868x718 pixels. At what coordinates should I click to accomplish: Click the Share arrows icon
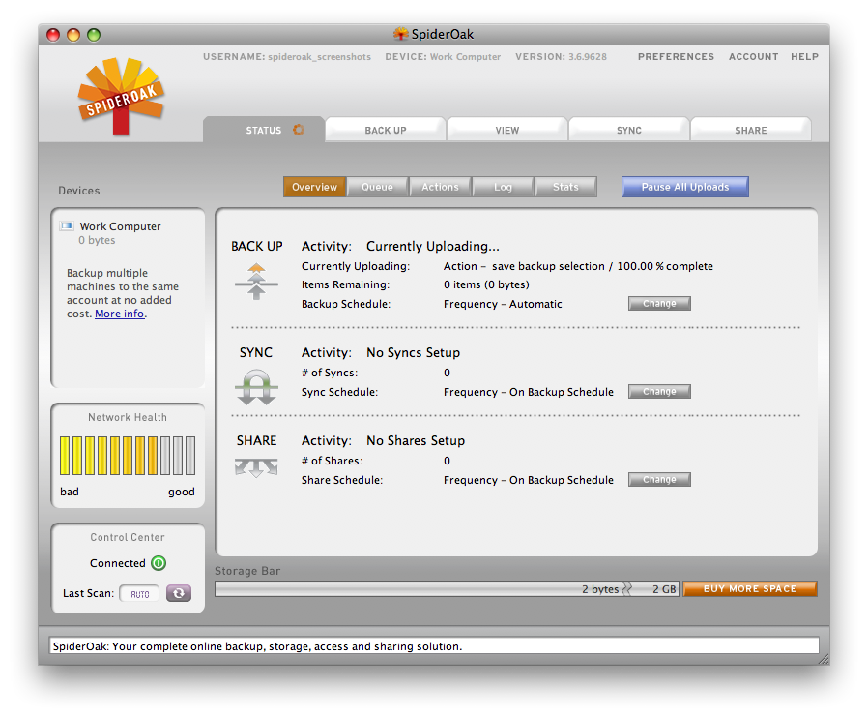[256, 467]
